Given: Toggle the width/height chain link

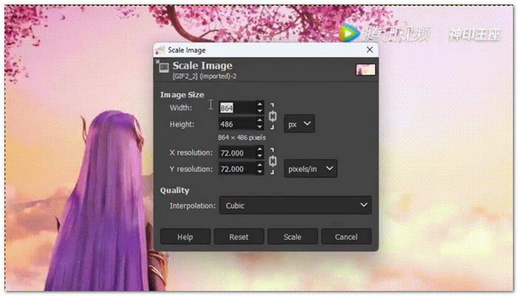Looking at the screenshot, I should pos(272,116).
